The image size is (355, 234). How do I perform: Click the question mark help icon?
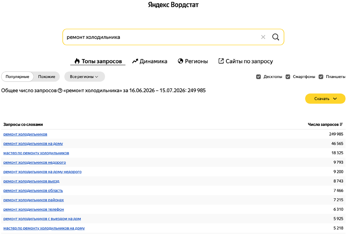pyautogui.click(x=60, y=90)
